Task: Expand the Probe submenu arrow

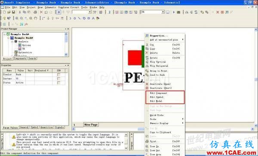Action: point(183,119)
